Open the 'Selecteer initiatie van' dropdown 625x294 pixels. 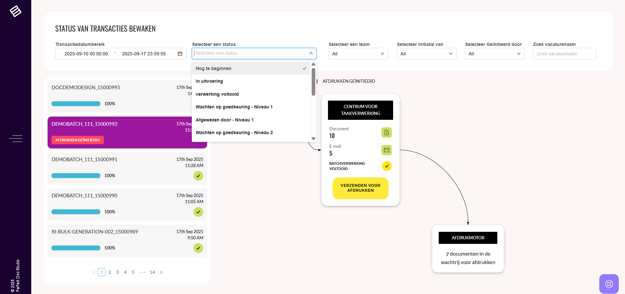426,54
